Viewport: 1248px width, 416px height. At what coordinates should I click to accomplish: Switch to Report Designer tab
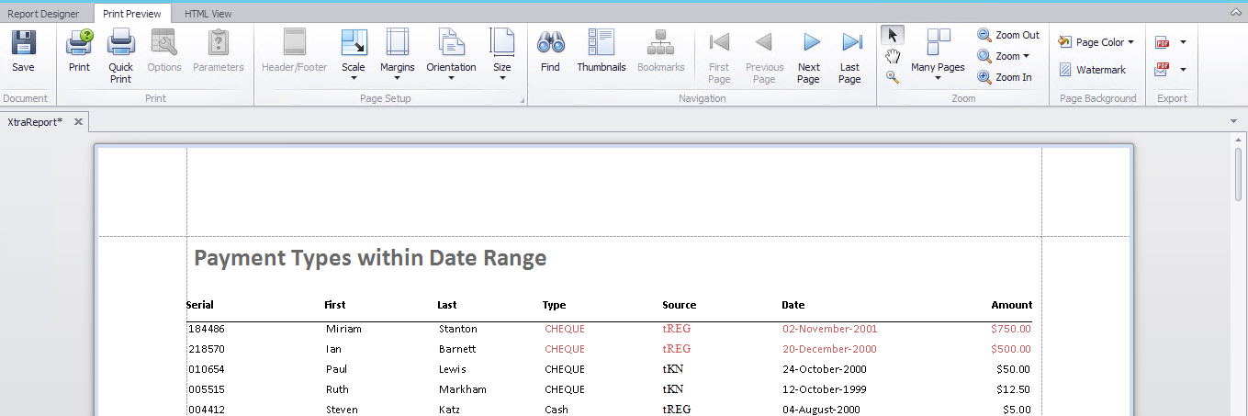pos(44,14)
